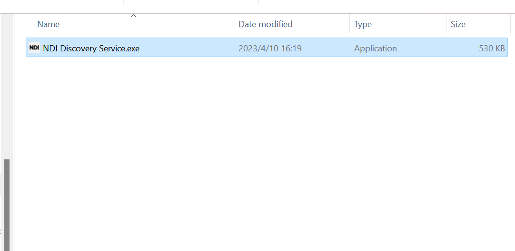This screenshot has width=515, height=251.
Task: Click the 530 KB size cell
Action: [492, 48]
